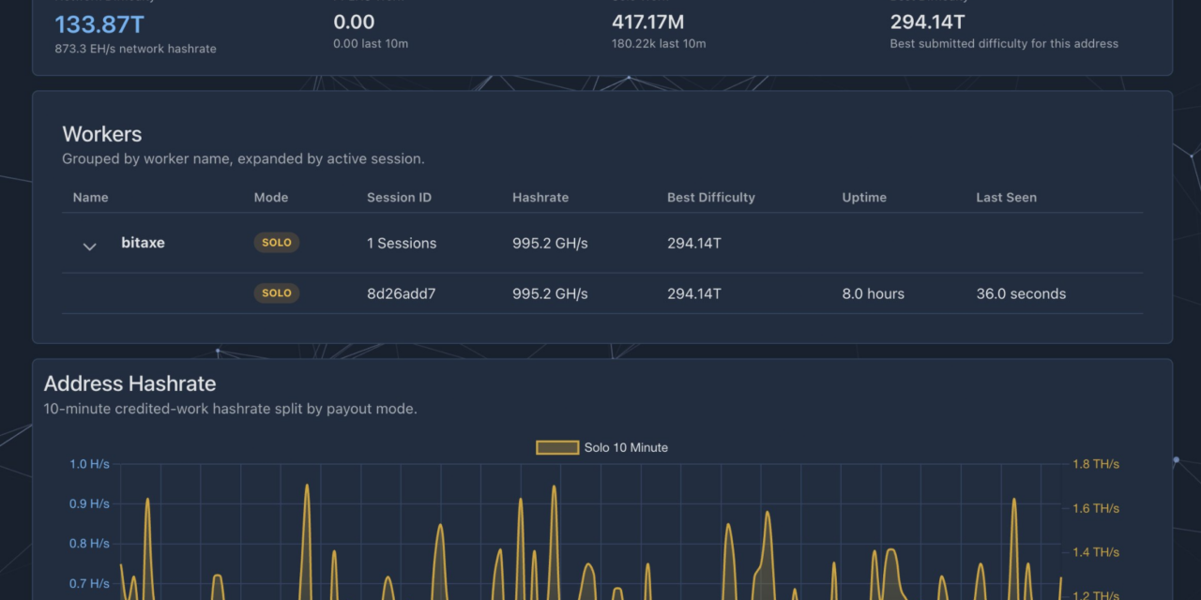Viewport: 1201px width, 600px height.
Task: Click the 8.0 hours uptime value
Action: (x=874, y=293)
